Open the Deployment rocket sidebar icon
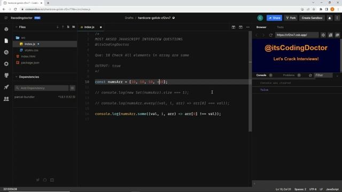The height and width of the screenshot is (192, 342). [x=6, y=87]
